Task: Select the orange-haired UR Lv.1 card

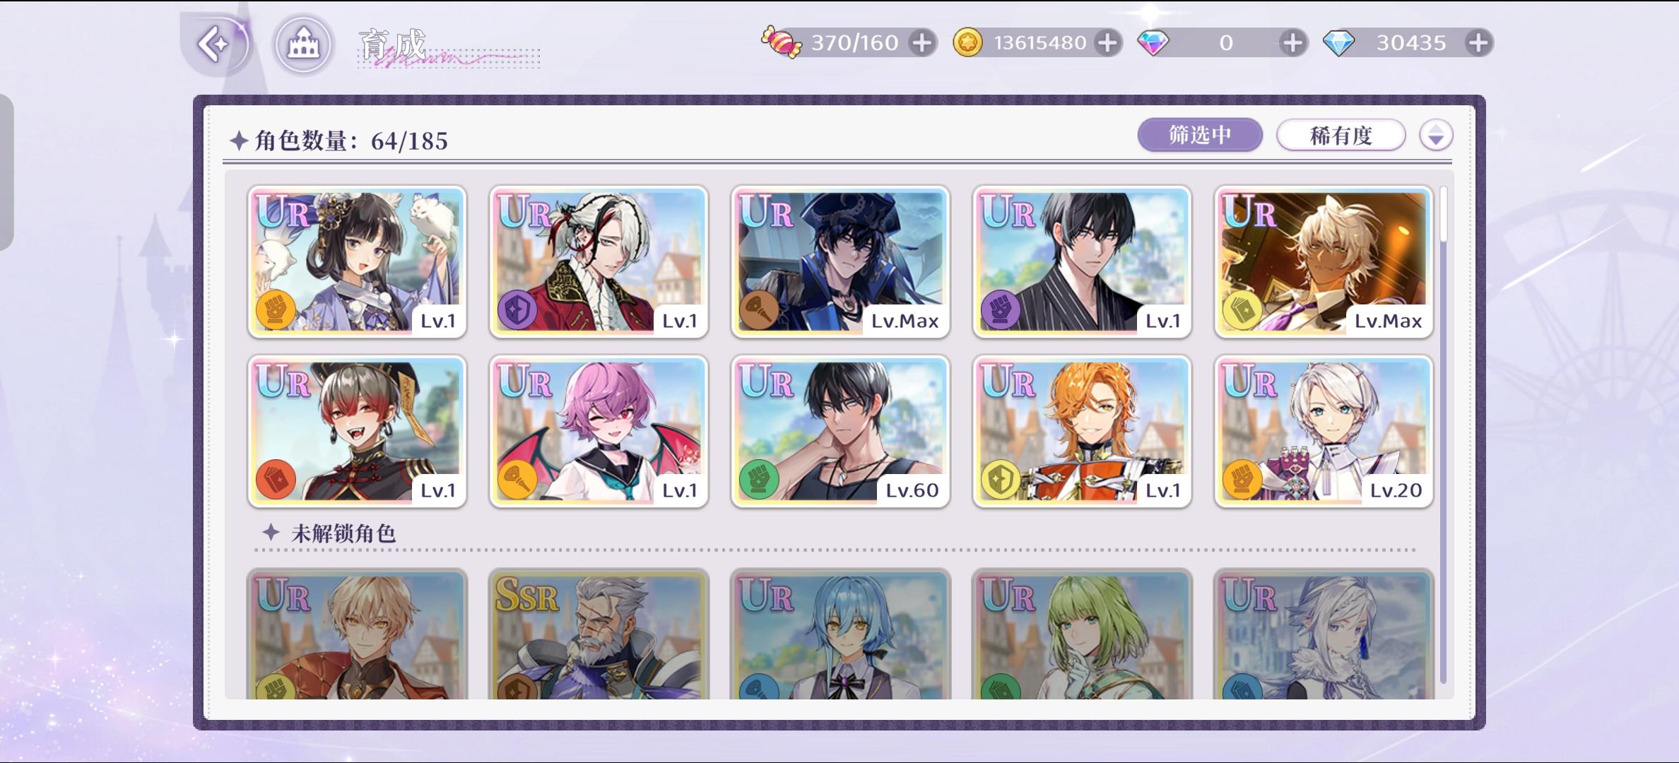Action: [x=1082, y=431]
